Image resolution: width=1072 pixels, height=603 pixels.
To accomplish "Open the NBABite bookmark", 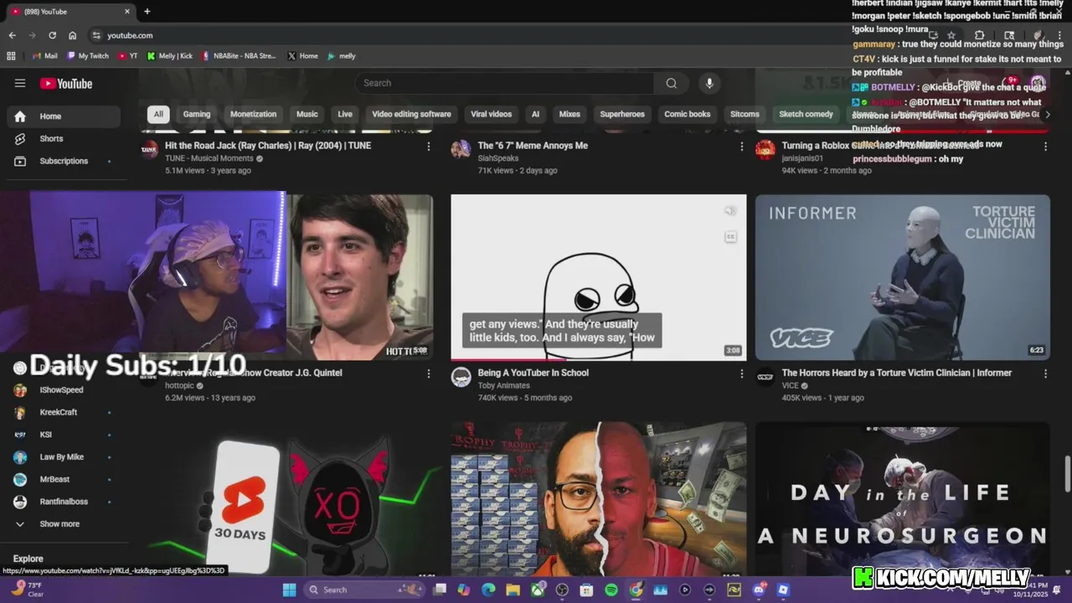I will click(239, 56).
